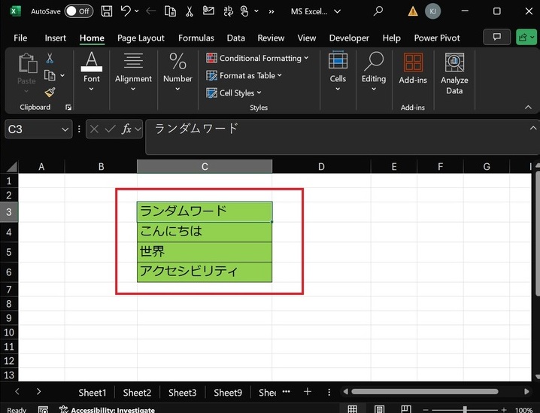540x413 pixels.
Task: Open the Comments button near ribbon tabs
Action: (496, 37)
